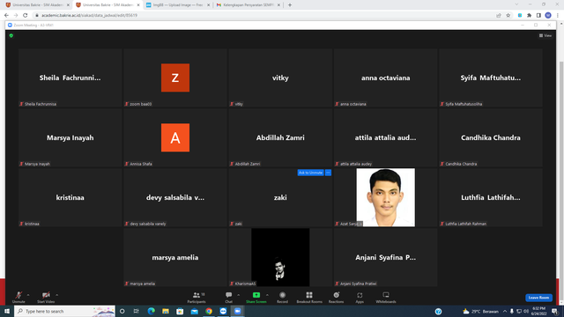
Task: Click Marsya Inayah participant tile
Action: [x=70, y=137]
